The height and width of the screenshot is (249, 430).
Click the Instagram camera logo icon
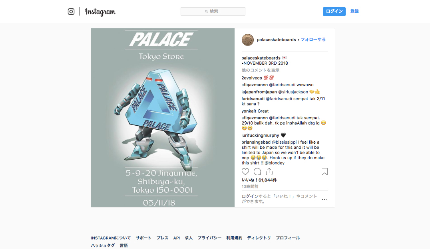[71, 12]
